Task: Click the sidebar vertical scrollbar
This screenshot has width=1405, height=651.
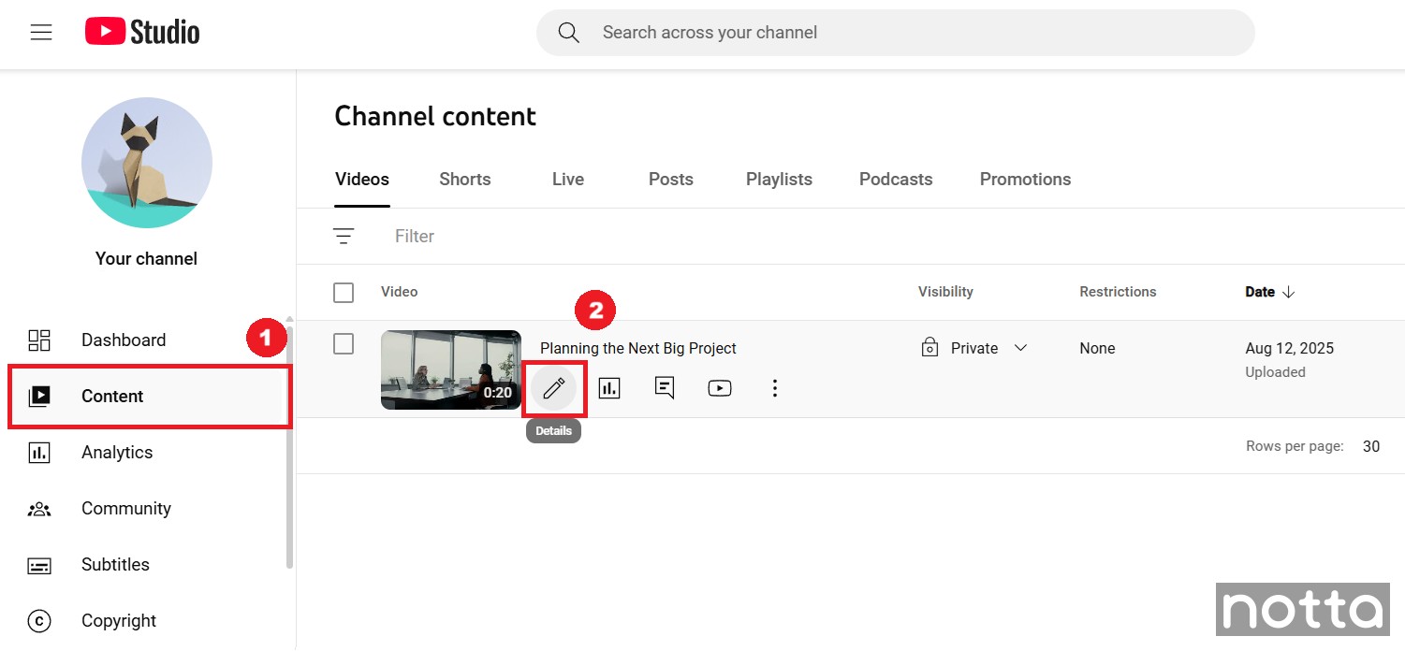Action: click(x=289, y=449)
